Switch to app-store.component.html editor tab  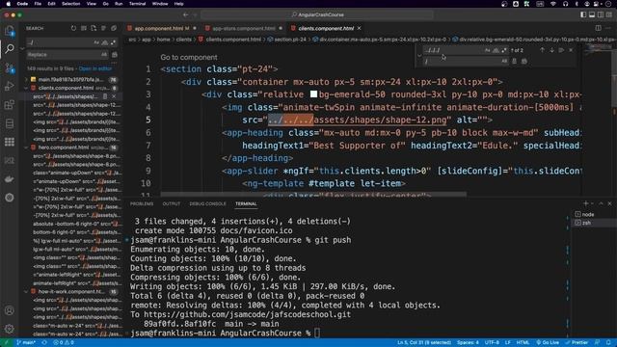(x=244, y=28)
